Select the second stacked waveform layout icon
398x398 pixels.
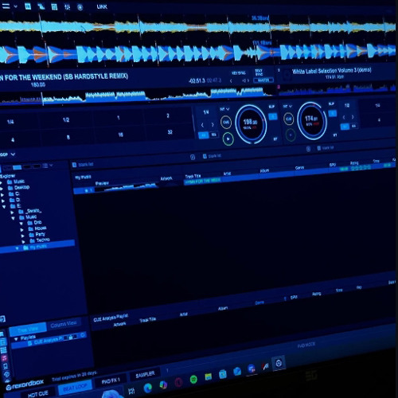pyautogui.click(x=41, y=6)
